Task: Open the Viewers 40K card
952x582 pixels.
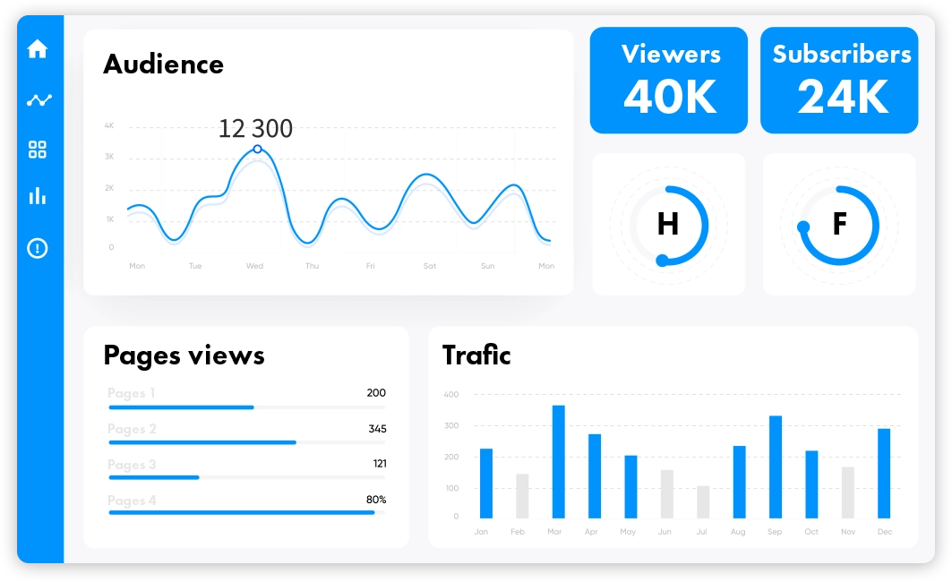Action: pyautogui.click(x=668, y=80)
